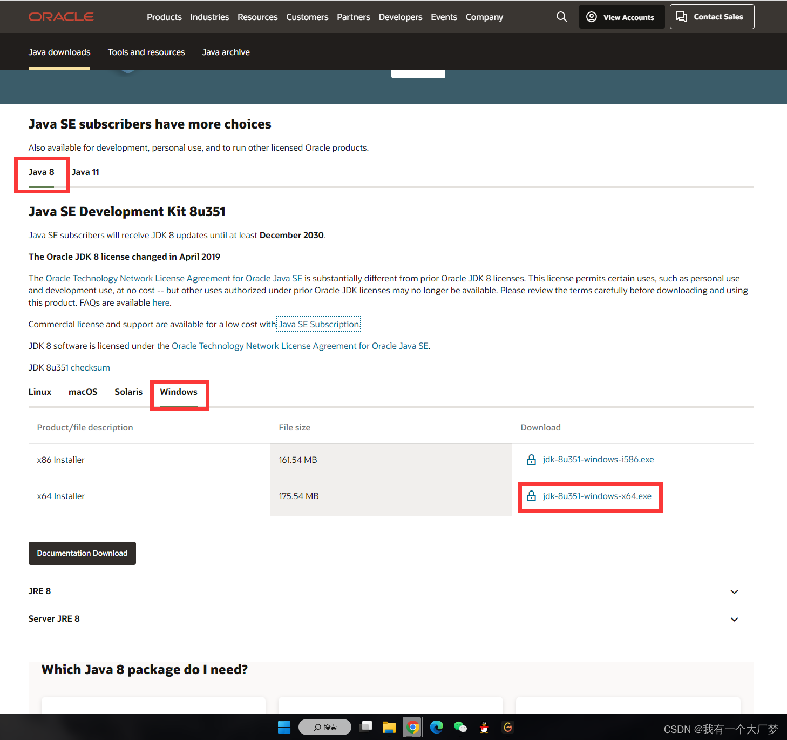Click the lock icon beside jdk-8u351-windows-x64.exe
The image size is (787, 740).
pyautogui.click(x=531, y=496)
